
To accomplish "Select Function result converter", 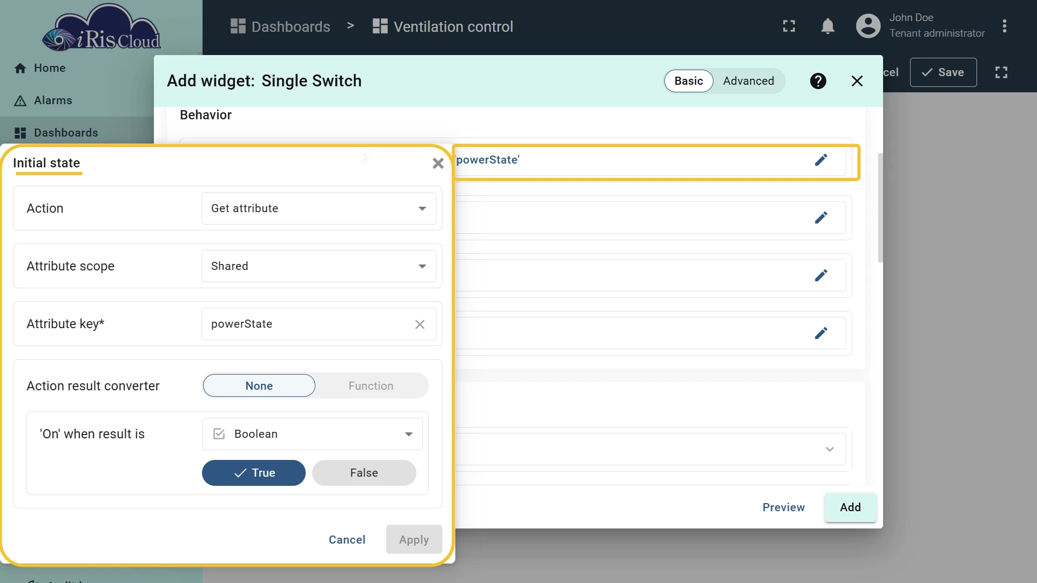I will [x=371, y=386].
